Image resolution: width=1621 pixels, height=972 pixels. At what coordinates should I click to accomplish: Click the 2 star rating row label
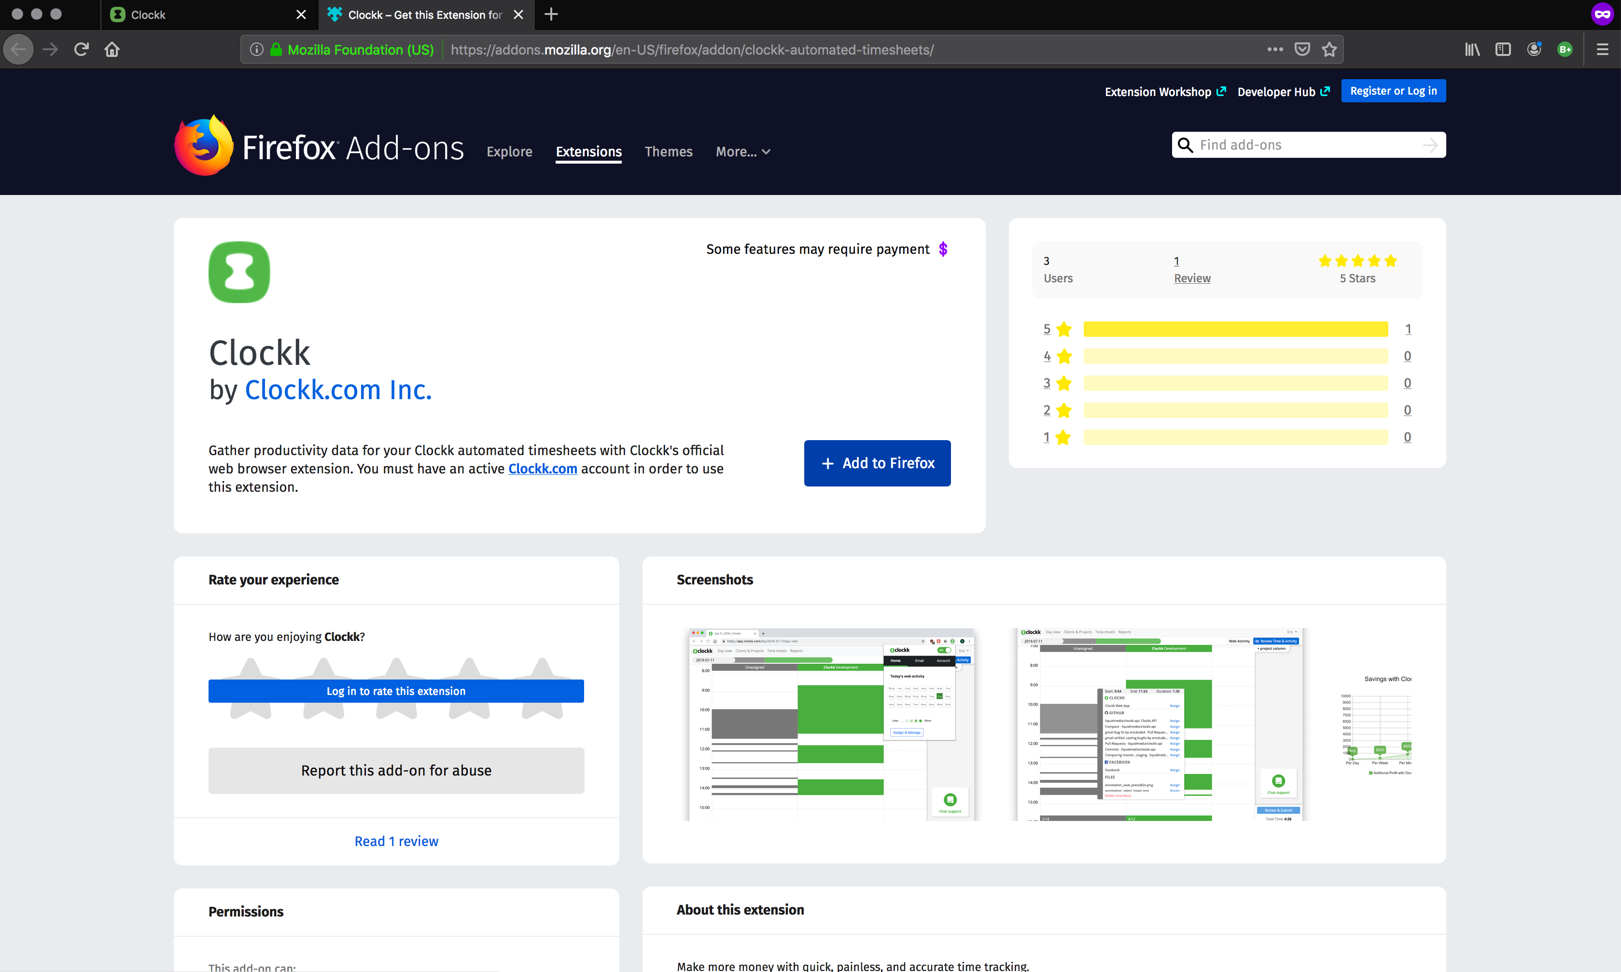1057,410
